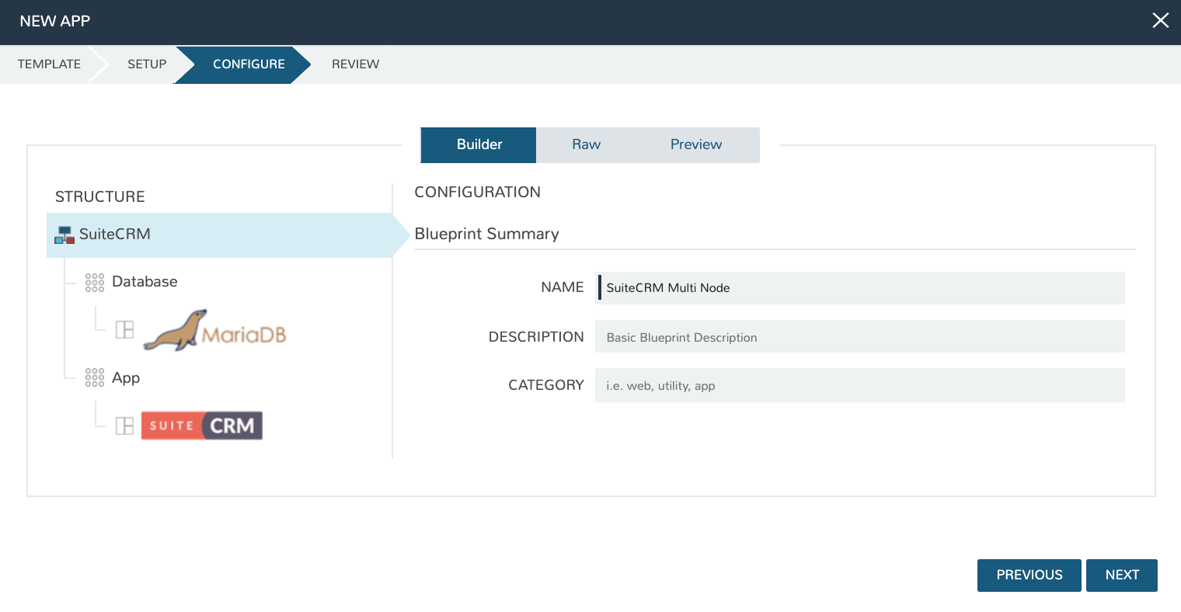Click the SuiteCRM blueprint network icon
The height and width of the screenshot is (612, 1181).
coord(64,235)
